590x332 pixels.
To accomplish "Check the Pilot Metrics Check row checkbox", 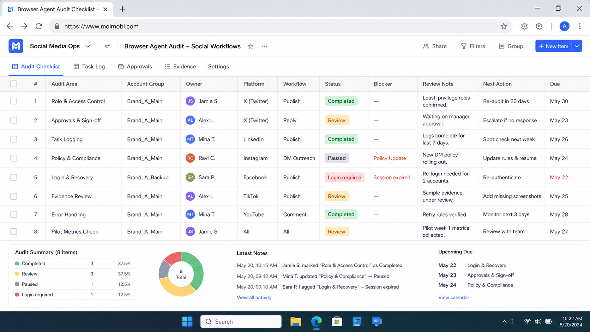I will [14, 232].
